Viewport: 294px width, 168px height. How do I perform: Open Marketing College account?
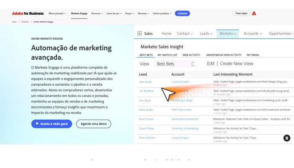coord(182,100)
